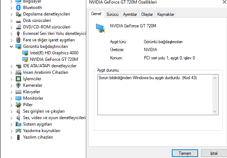The image size is (227, 158).
Task: Close the NVIDIA properties dialog
Action: click(x=224, y=2)
